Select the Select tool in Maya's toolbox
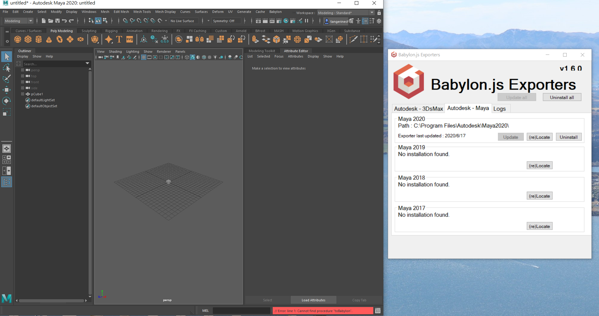 coord(7,57)
